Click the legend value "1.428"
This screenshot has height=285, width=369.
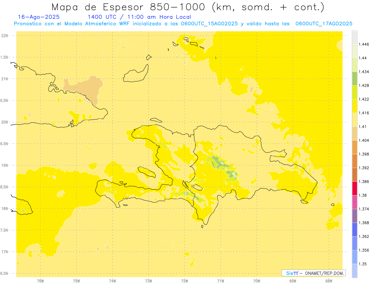[364, 85]
